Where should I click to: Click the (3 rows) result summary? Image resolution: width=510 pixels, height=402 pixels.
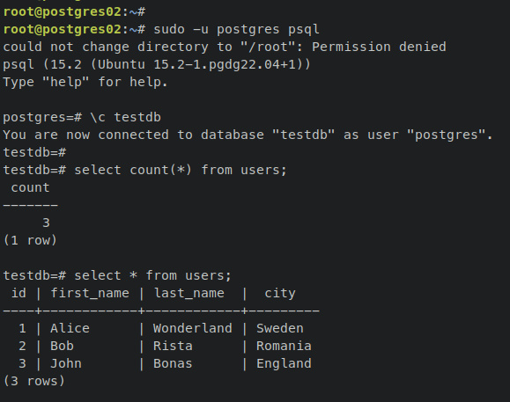(x=33, y=381)
